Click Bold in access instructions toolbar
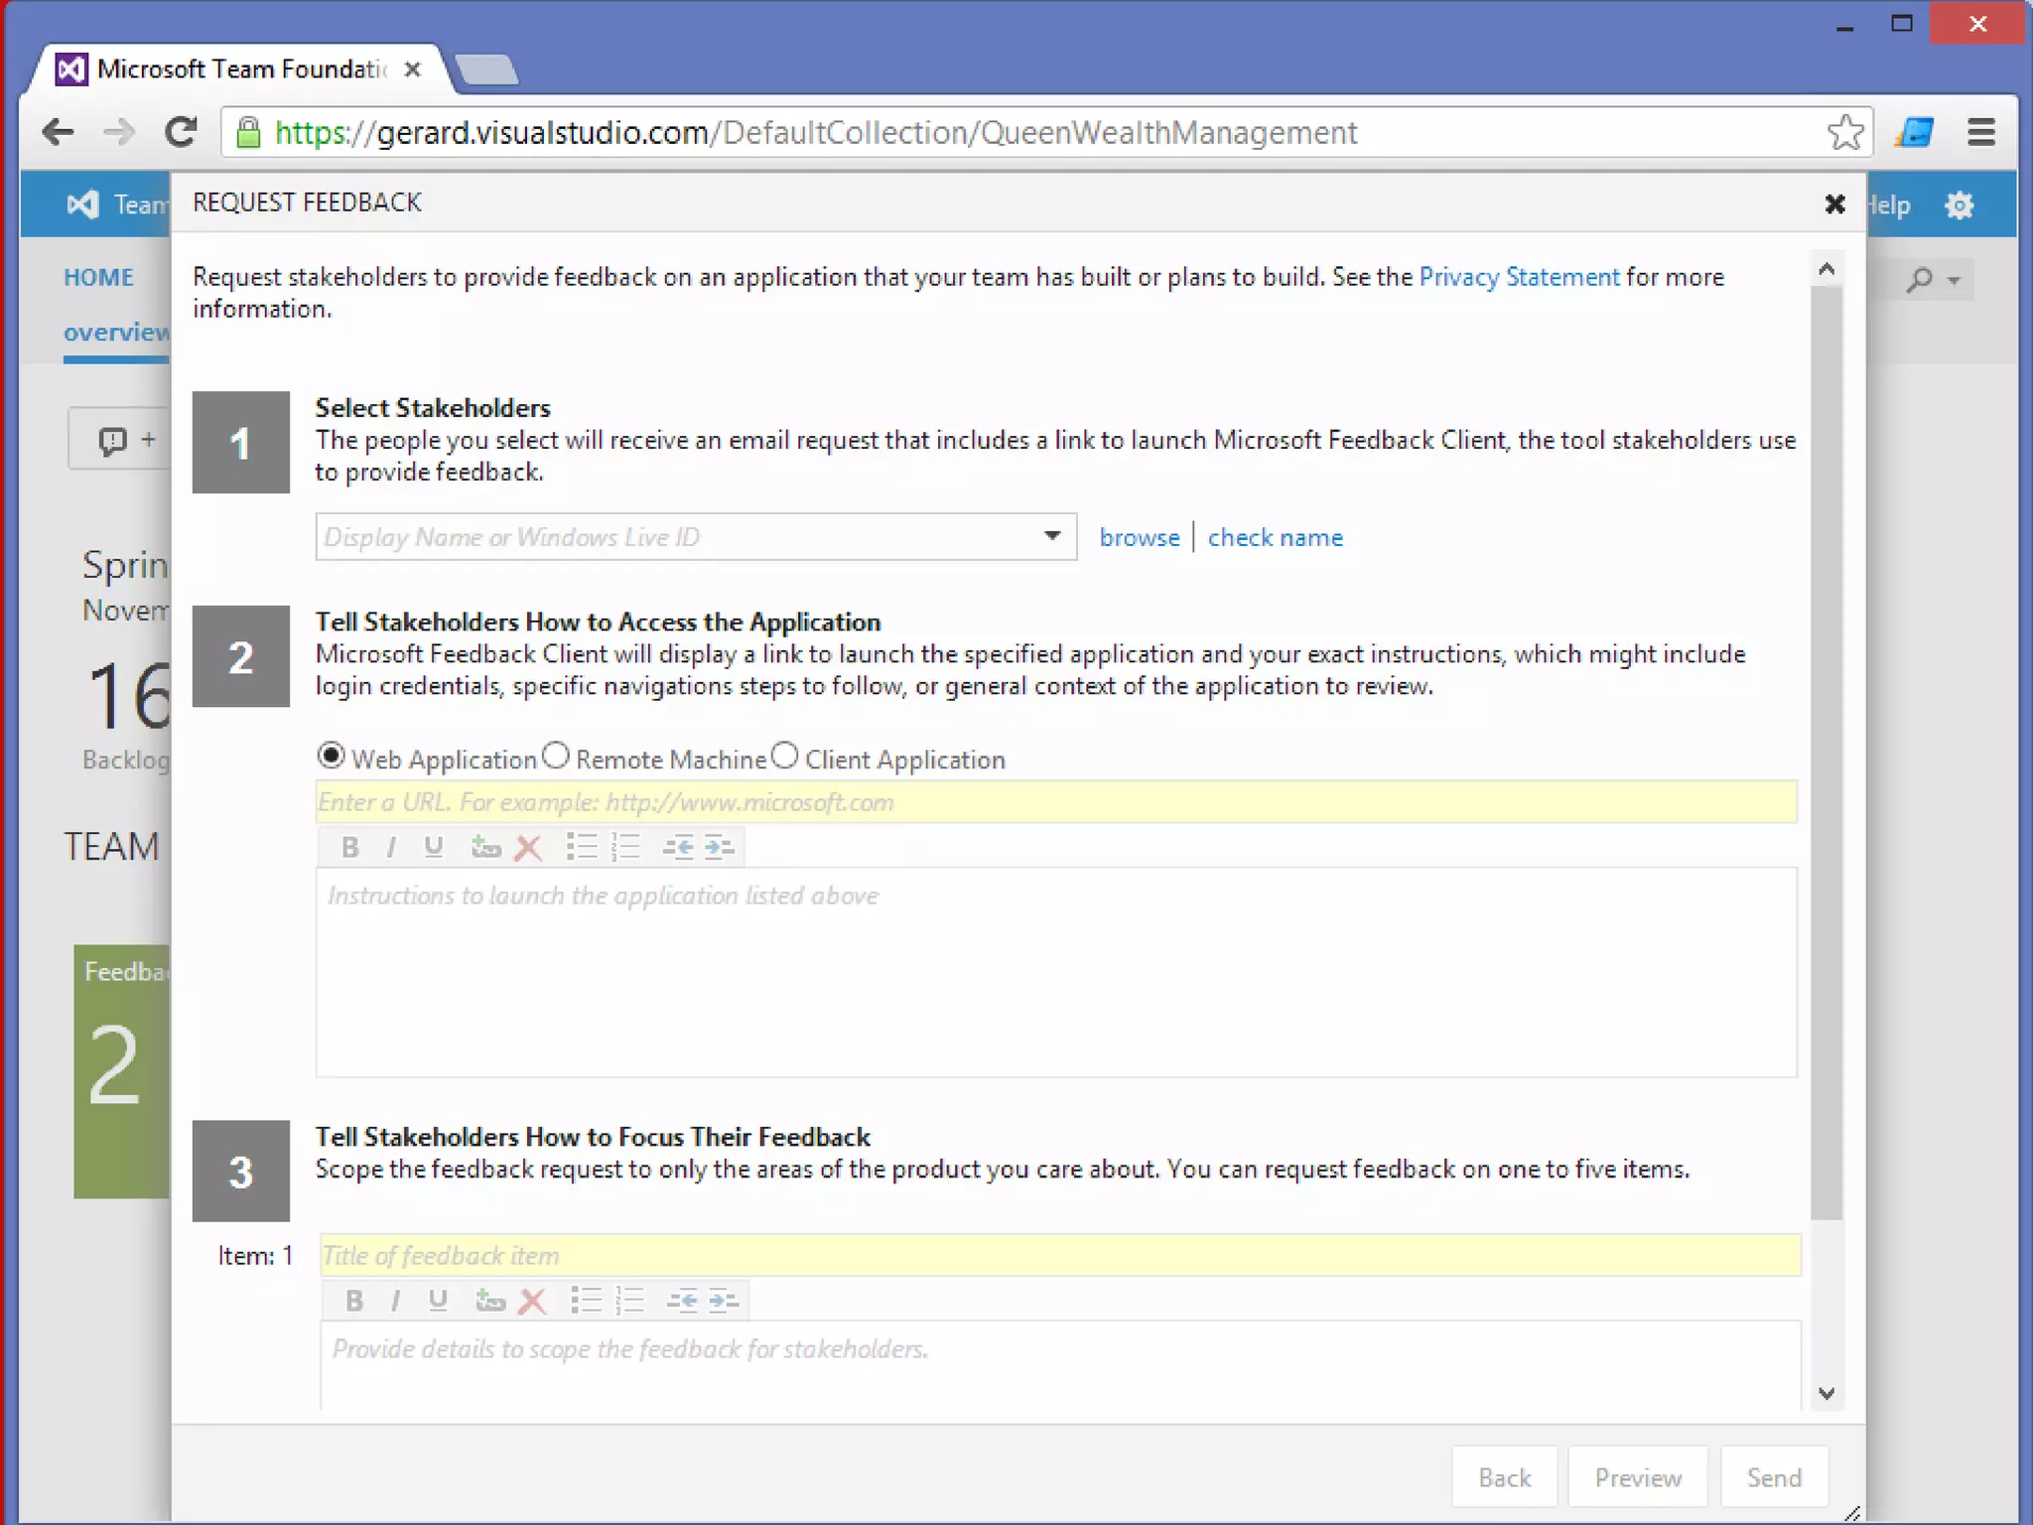2033x1525 pixels. [x=349, y=847]
